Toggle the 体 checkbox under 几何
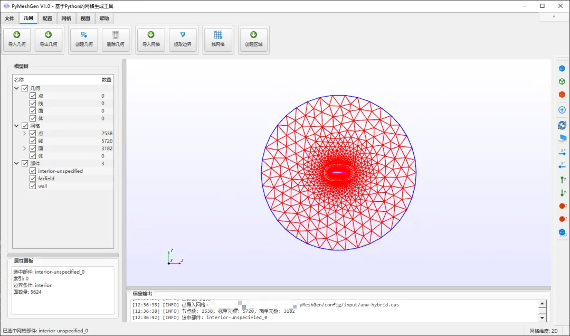The width and height of the screenshot is (570, 336). coord(33,118)
